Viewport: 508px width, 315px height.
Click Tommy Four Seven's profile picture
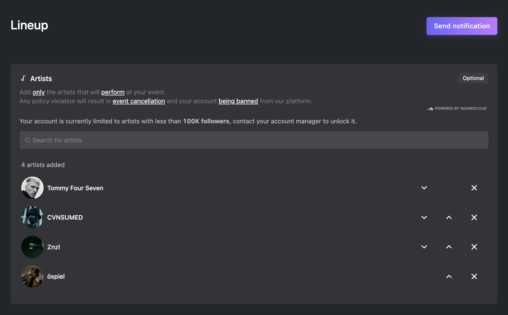coord(32,188)
